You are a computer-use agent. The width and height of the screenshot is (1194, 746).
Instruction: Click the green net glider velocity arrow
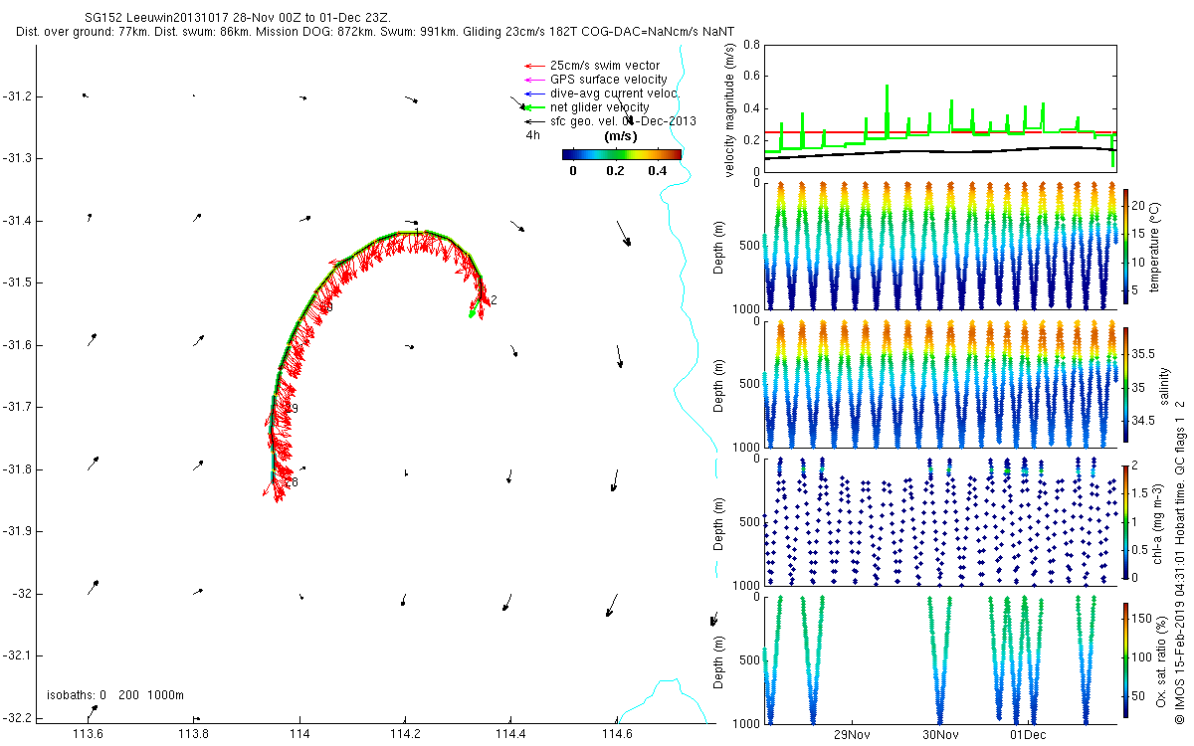point(533,106)
